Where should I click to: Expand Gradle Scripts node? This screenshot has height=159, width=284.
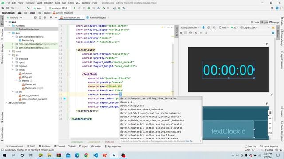pyautogui.click(x=6, y=103)
